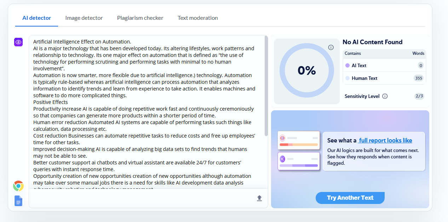Click the Google Docs icon
This screenshot has width=448, height=222.
[18, 201]
